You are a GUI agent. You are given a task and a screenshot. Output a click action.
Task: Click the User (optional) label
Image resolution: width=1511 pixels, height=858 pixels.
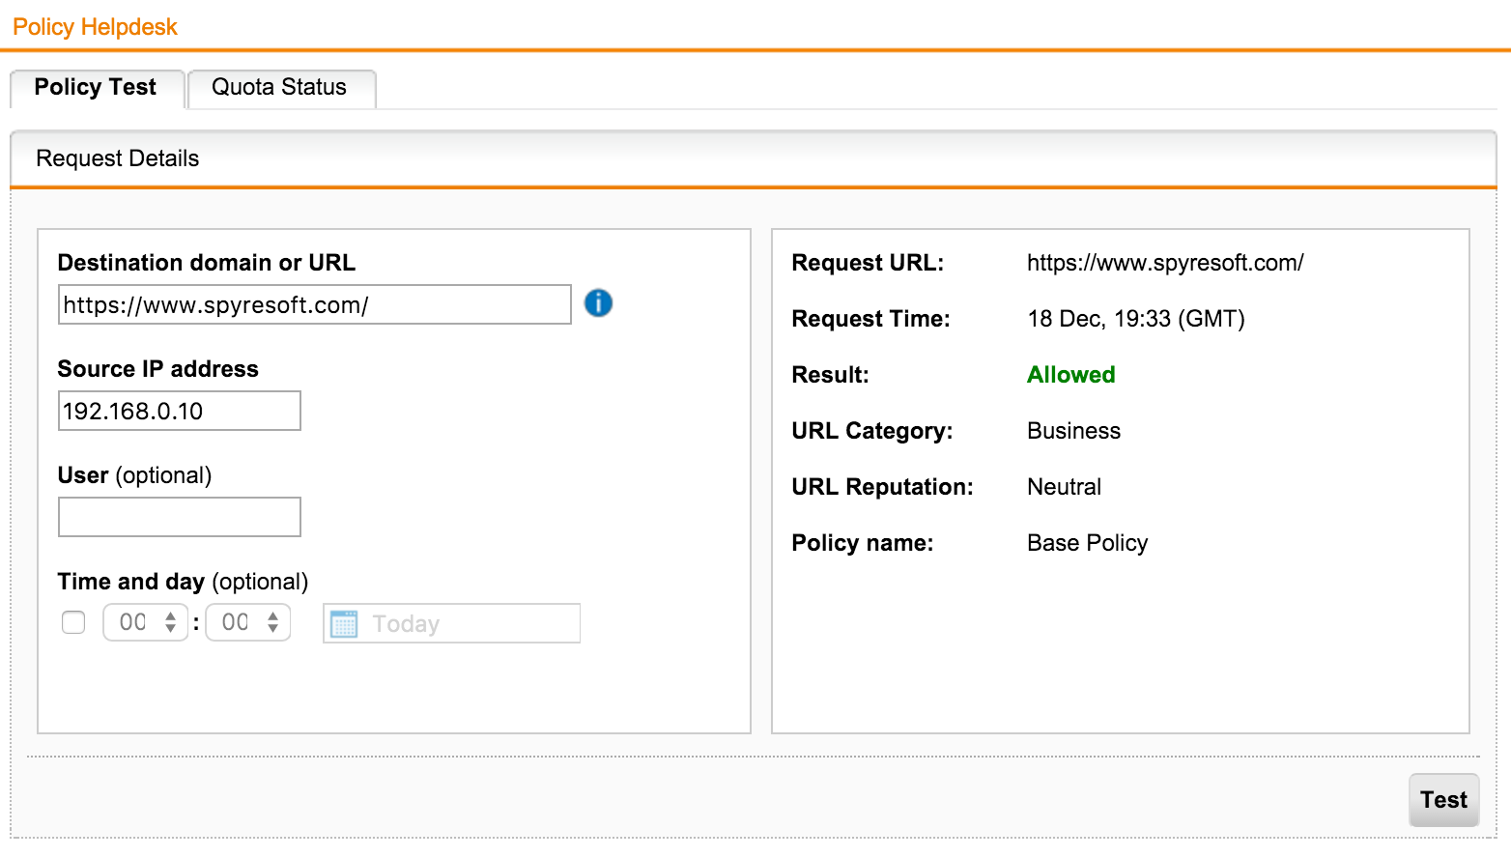[x=134, y=475]
